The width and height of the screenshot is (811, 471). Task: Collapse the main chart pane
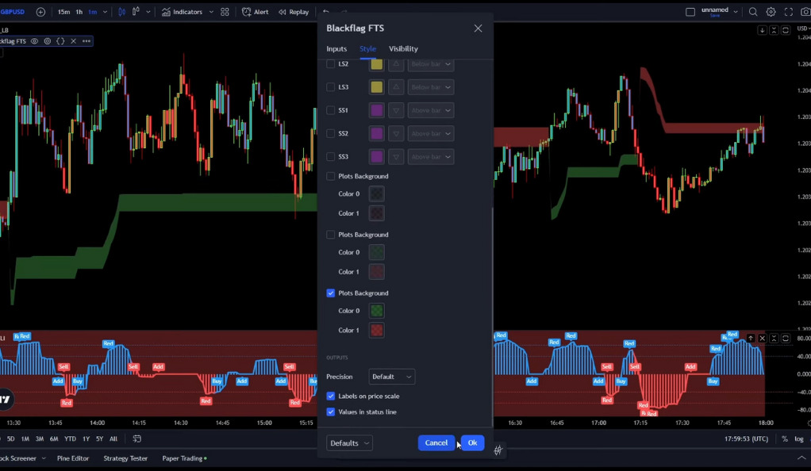coord(774,30)
